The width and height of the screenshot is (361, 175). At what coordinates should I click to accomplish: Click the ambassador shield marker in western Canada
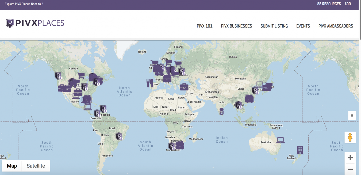pos(58,76)
